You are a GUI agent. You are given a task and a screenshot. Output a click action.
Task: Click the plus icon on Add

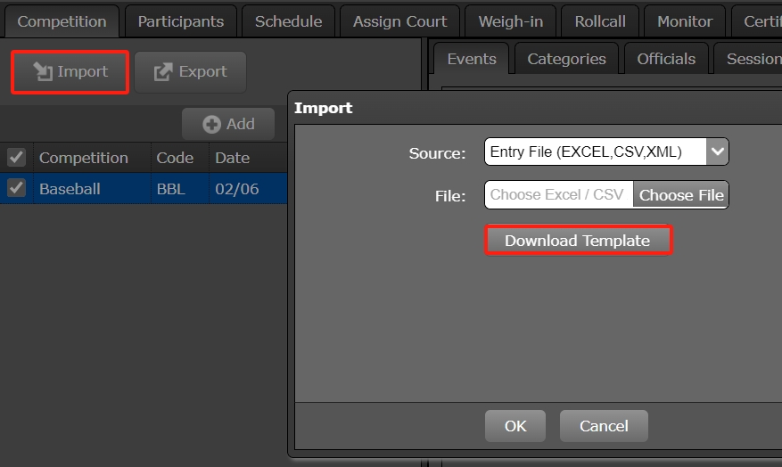pyautogui.click(x=211, y=125)
